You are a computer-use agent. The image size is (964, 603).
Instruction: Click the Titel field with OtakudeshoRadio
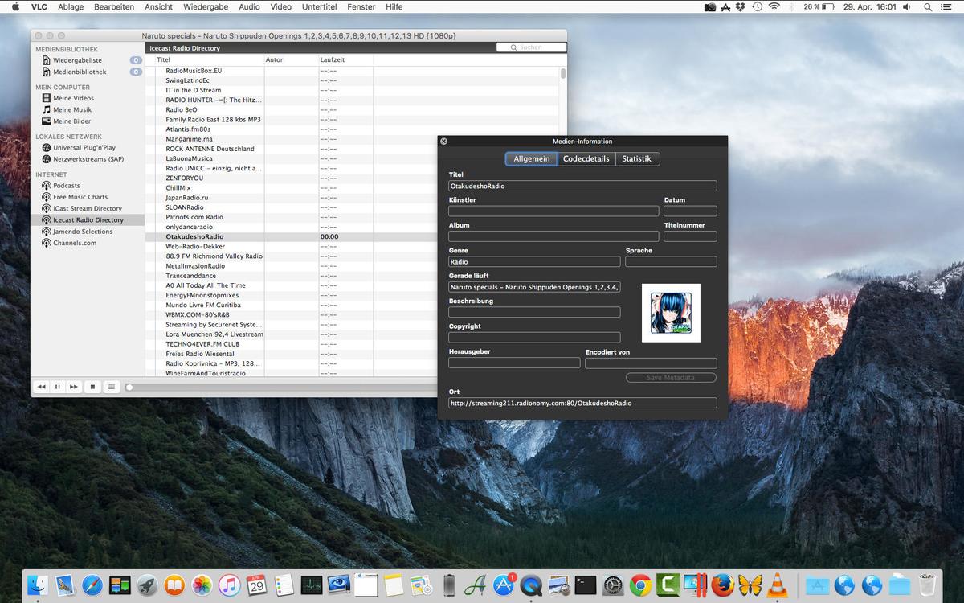(582, 186)
